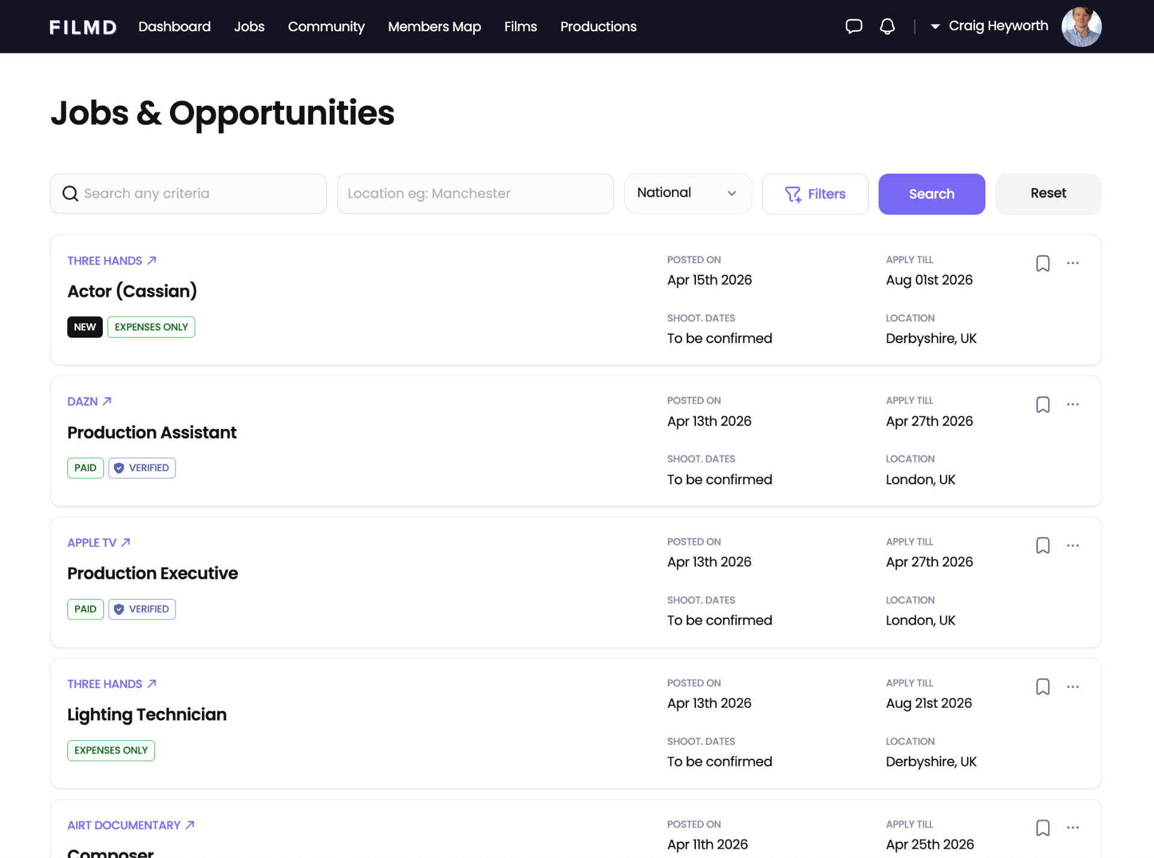
Task: Click Craig Heyworth's profile avatar
Action: [x=1081, y=26]
